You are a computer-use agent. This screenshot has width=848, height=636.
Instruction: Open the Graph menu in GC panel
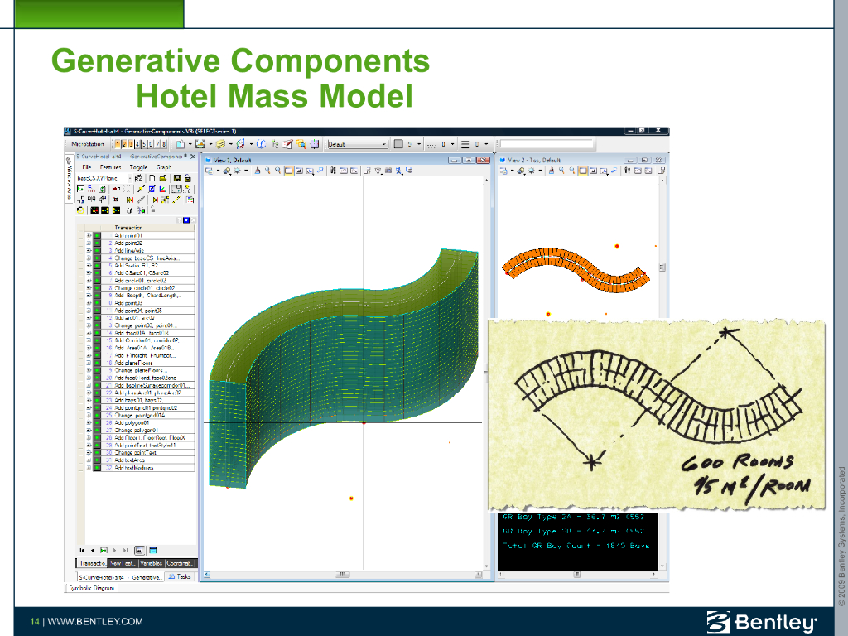tap(164, 167)
